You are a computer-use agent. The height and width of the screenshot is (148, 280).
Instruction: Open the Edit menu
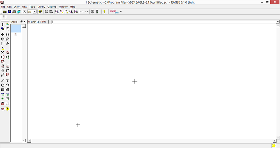tap(9, 7)
